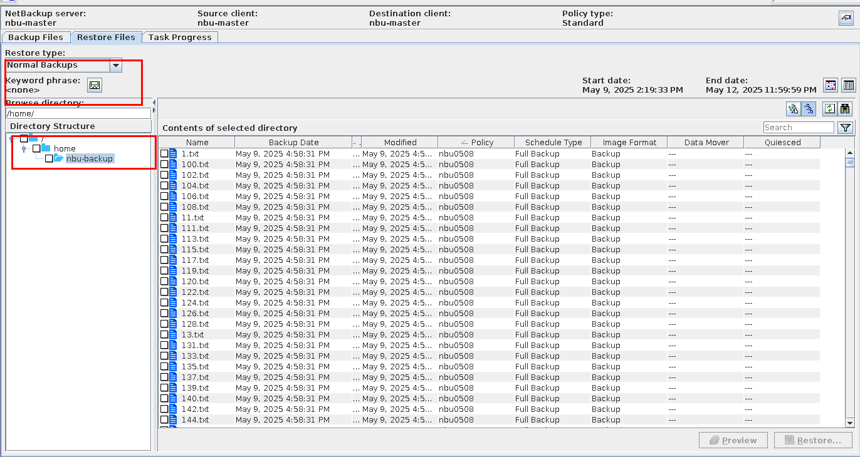
Task: Click the funnel filter icon
Action: pyautogui.click(x=845, y=128)
